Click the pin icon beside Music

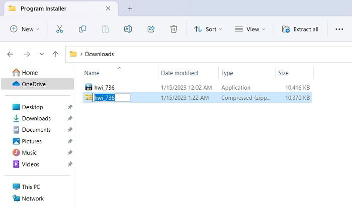[70, 153]
